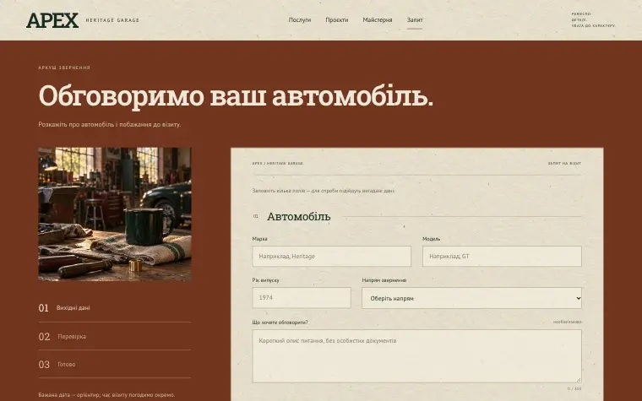Click the АРКУШ ЗВЕРНЕННЯ label
Image resolution: width=642 pixels, height=401 pixels.
pyautogui.click(x=64, y=68)
